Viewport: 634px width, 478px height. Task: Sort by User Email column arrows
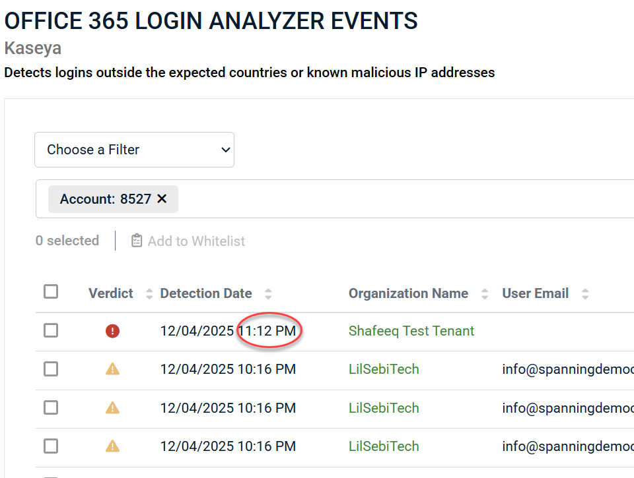(585, 294)
